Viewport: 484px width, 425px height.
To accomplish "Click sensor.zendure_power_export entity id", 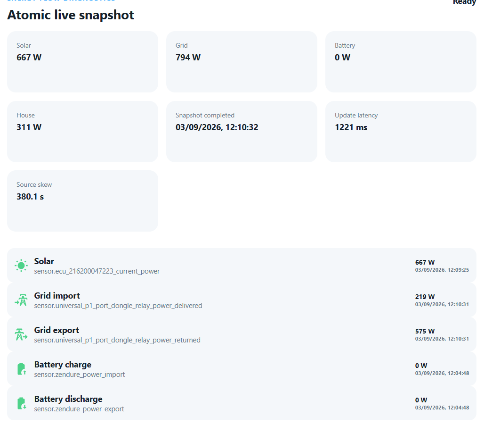I will click(x=79, y=409).
